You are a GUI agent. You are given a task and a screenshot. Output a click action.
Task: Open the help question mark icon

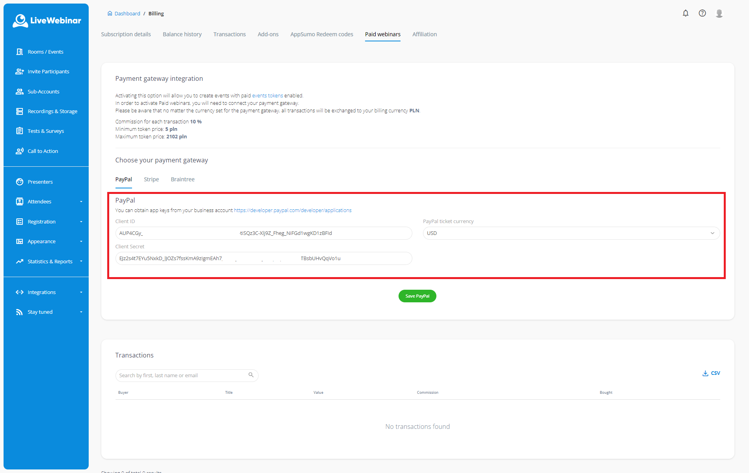702,13
